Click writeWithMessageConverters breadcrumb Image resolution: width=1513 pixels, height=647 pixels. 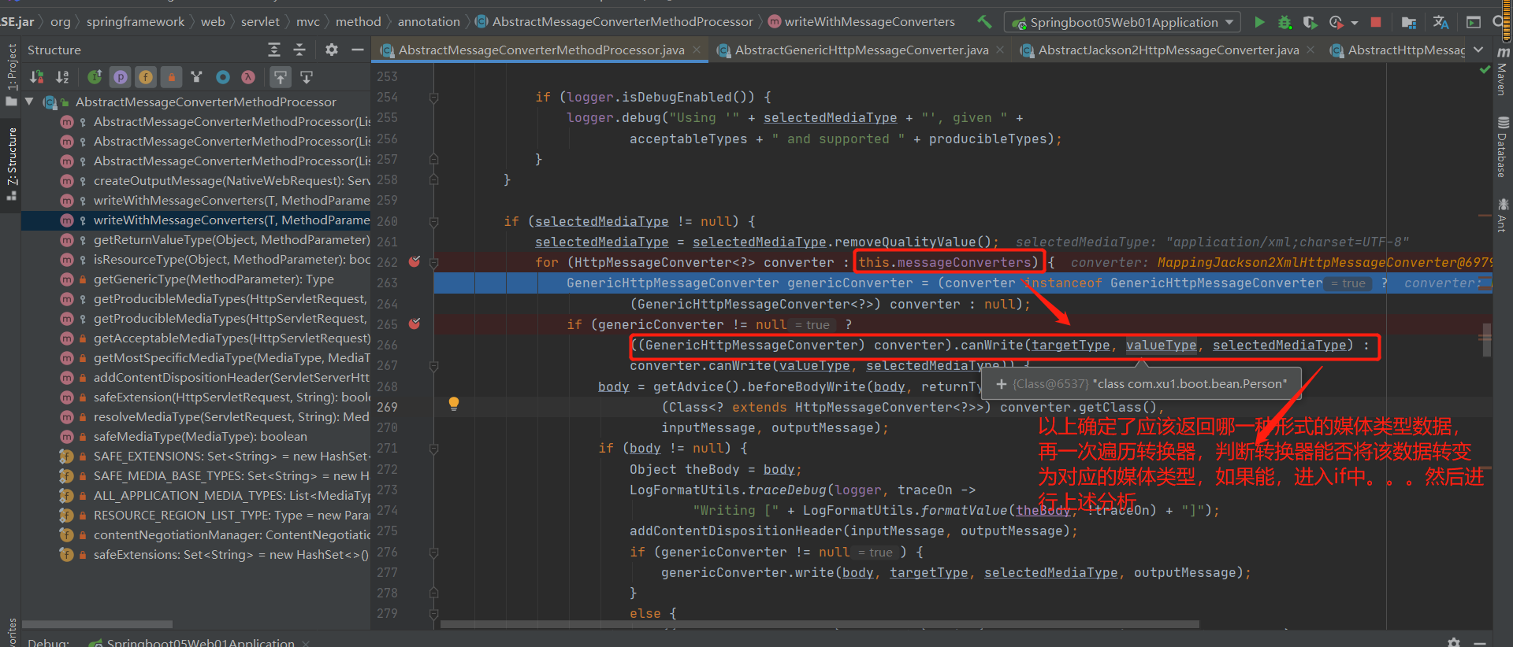pyautogui.click(x=869, y=22)
